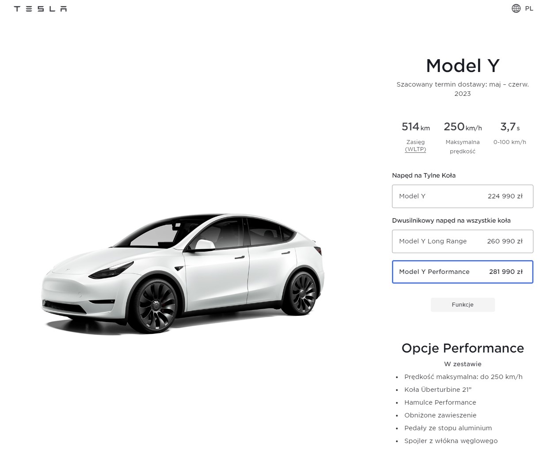Viewport: 548px width, 455px height.
Task: Select the Model Y Long Range option
Action: pyautogui.click(x=462, y=241)
